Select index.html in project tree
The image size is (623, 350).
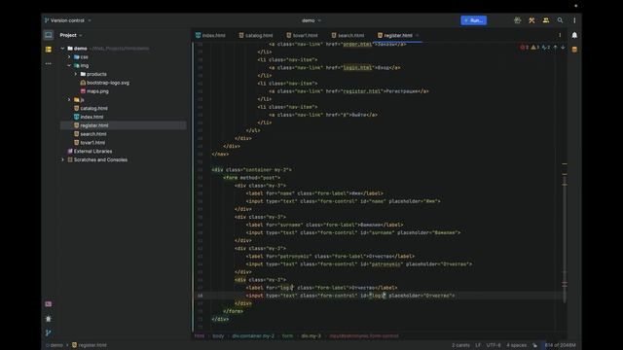tap(89, 117)
